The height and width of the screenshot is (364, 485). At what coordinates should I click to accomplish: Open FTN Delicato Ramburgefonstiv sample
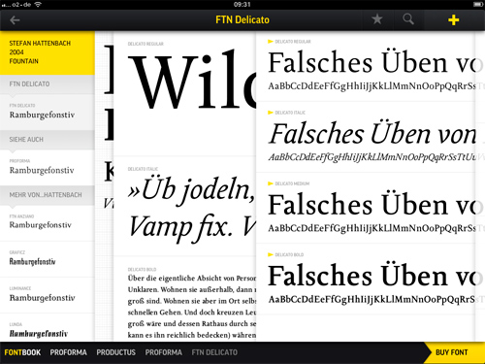point(48,112)
